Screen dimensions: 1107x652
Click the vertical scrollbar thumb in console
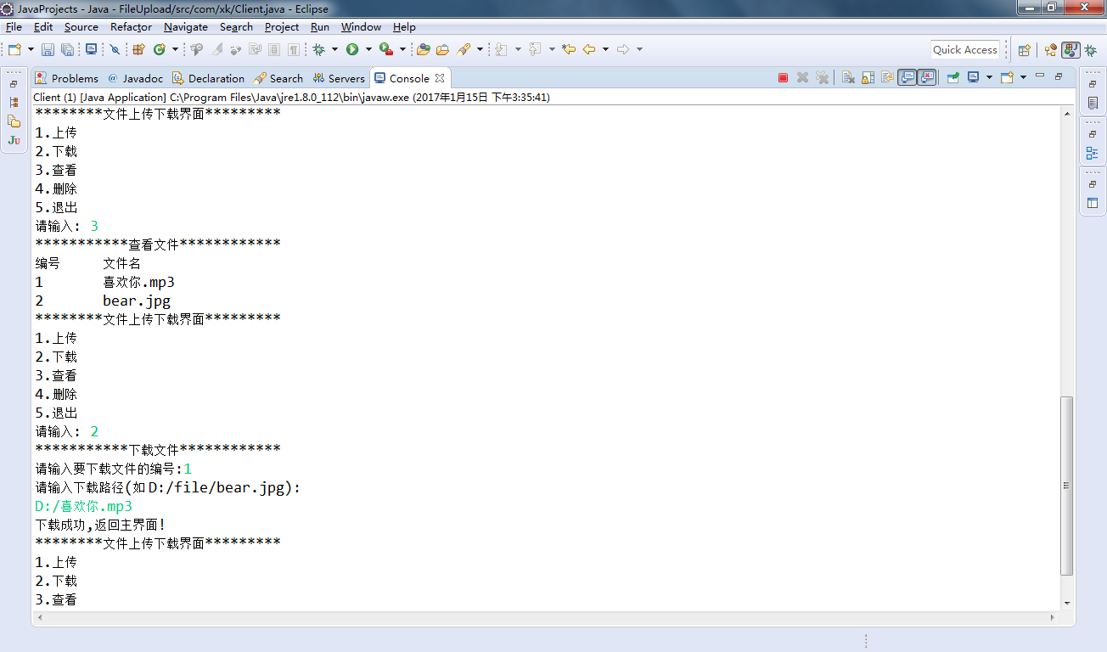tap(1068, 486)
